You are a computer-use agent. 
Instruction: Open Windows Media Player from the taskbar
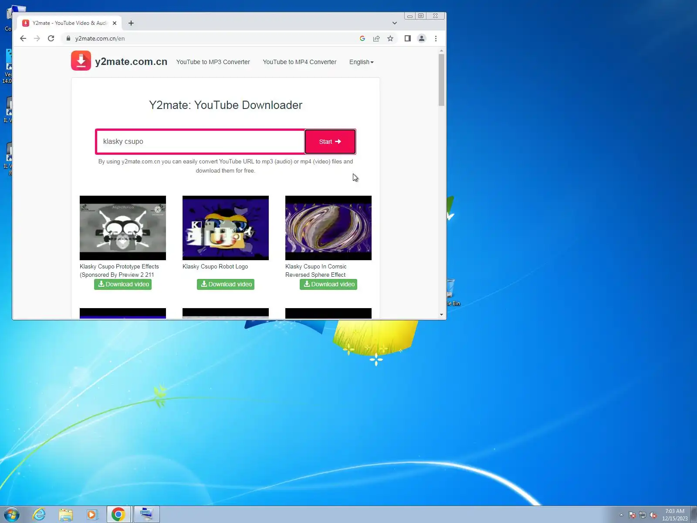pyautogui.click(x=92, y=514)
